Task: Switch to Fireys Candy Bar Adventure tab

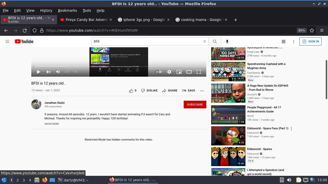Action: [x=87, y=20]
